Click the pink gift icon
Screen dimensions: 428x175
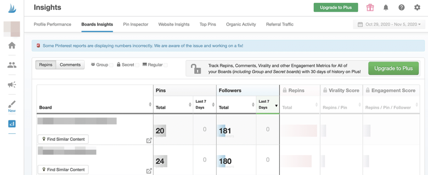[x=370, y=8]
